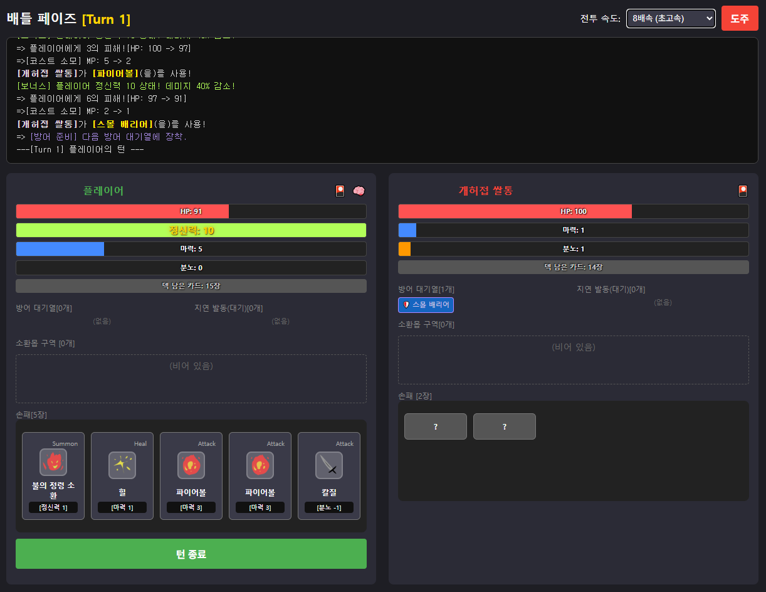Click the player's empty summon zone box
Screen dimensions: 766x592
pyautogui.click(x=191, y=379)
